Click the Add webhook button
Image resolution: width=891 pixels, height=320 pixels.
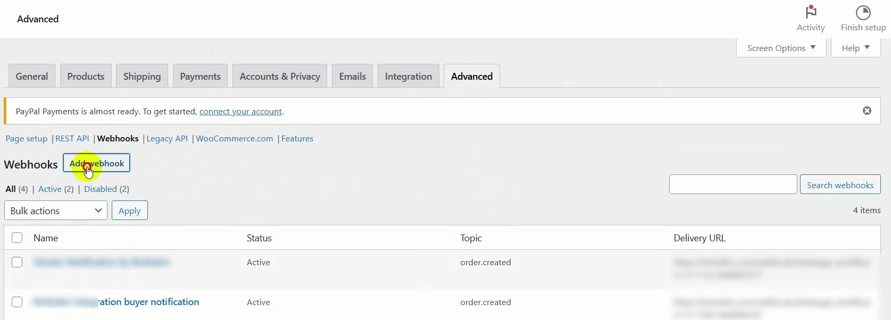[x=96, y=163]
